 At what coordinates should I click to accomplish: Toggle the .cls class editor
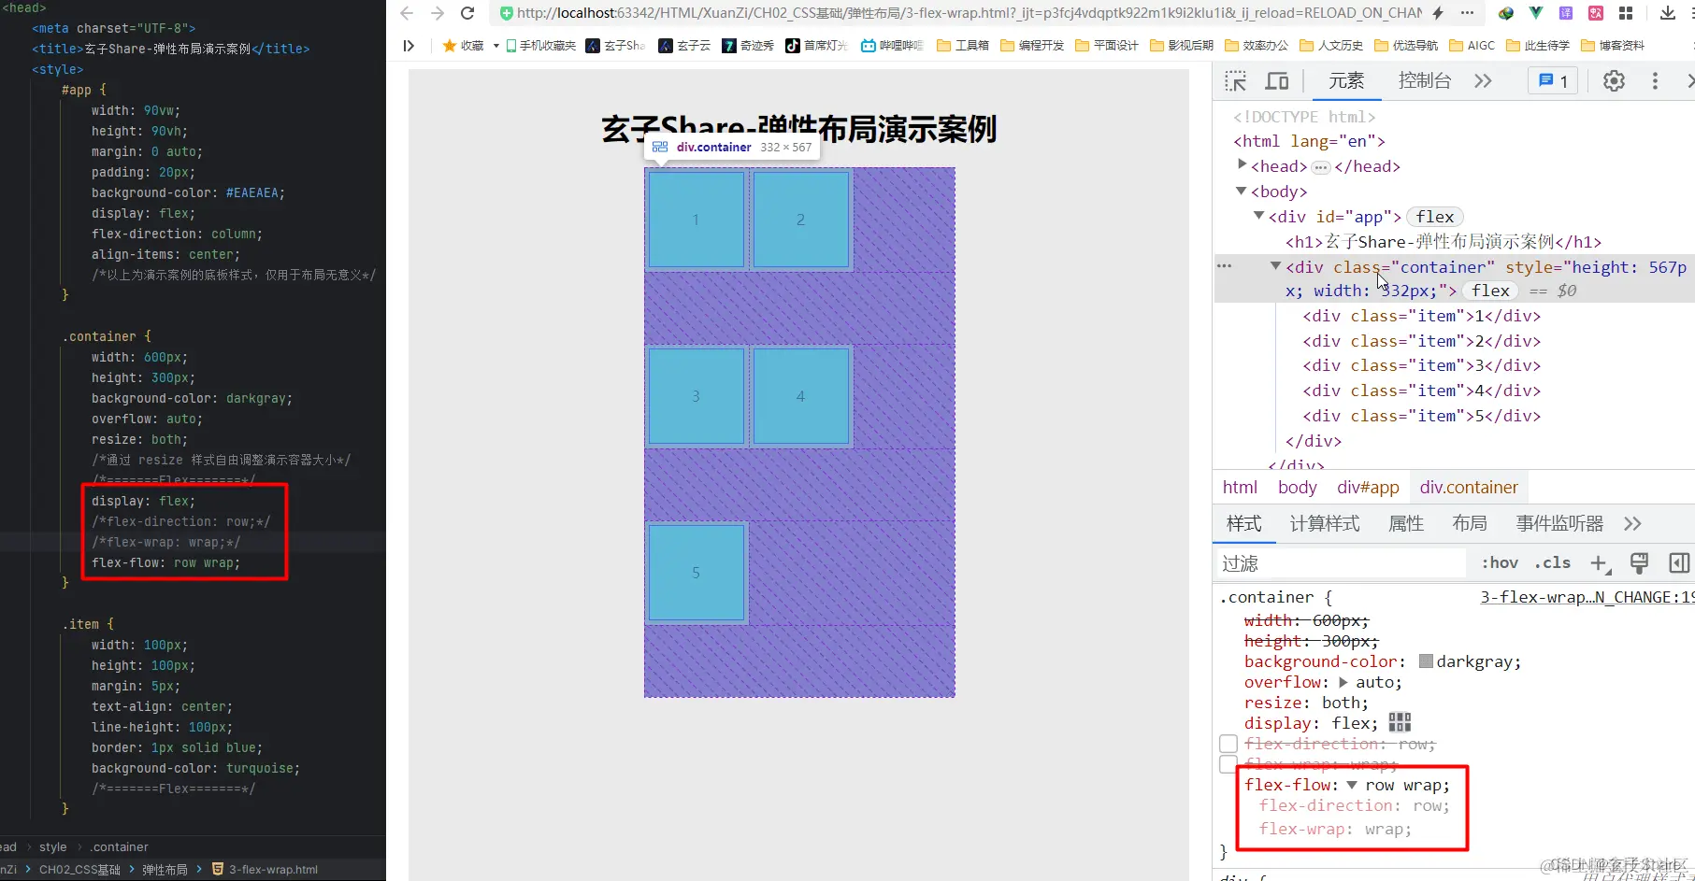pyautogui.click(x=1552, y=562)
